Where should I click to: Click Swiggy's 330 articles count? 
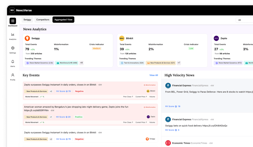(x=36, y=54)
